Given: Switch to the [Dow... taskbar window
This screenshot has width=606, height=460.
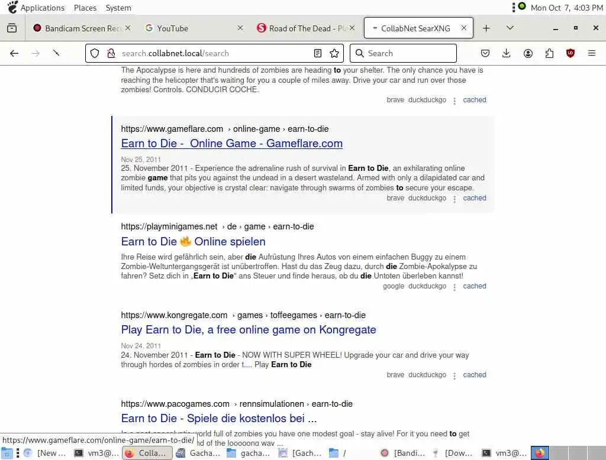Looking at the screenshot, I should click(x=453, y=453).
